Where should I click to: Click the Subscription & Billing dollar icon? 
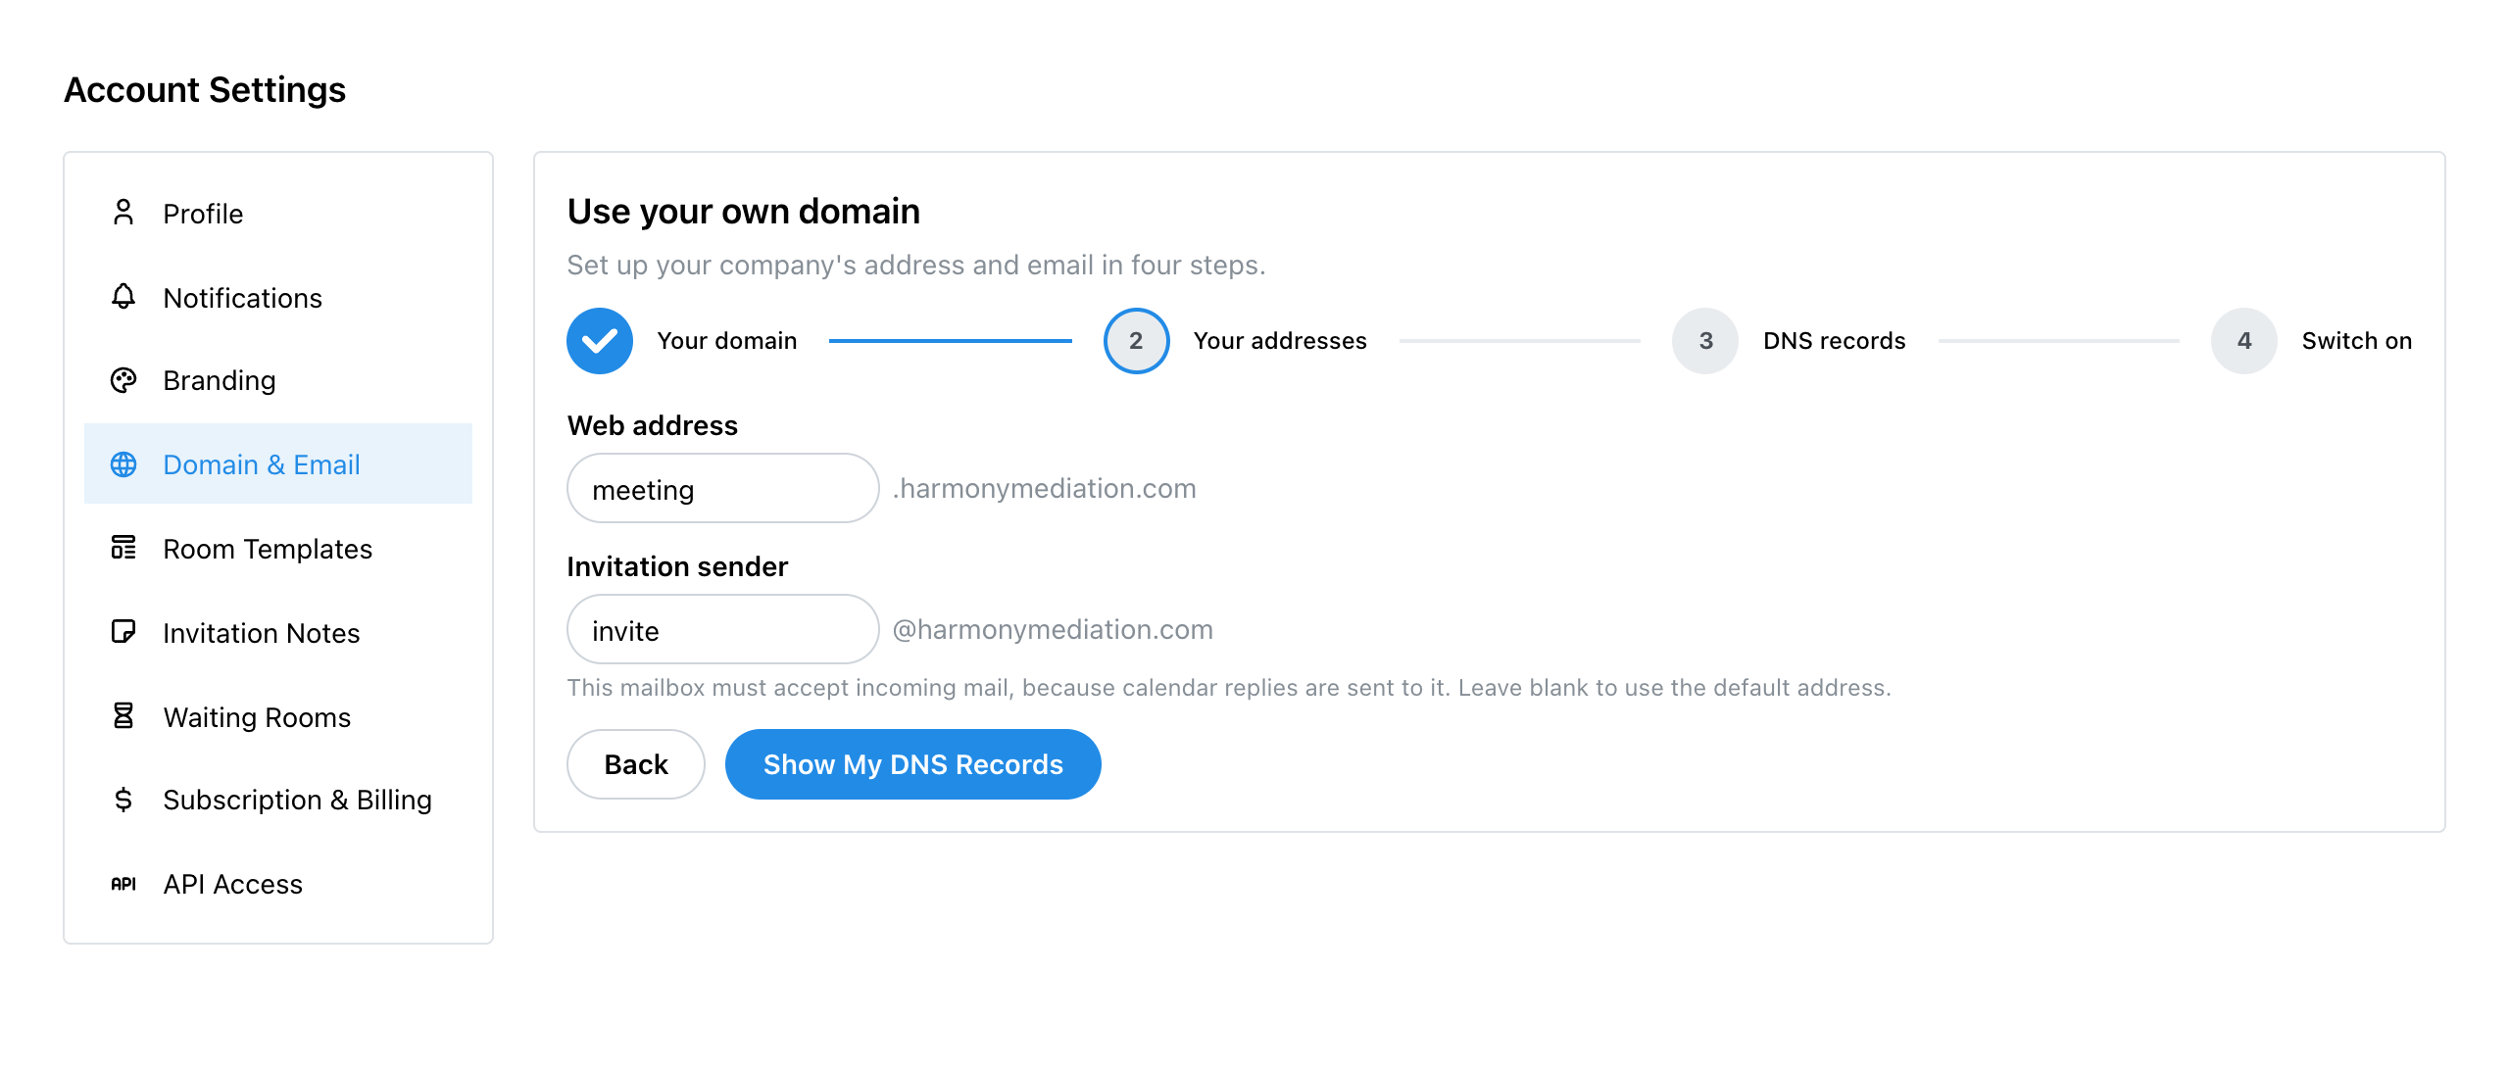[123, 800]
